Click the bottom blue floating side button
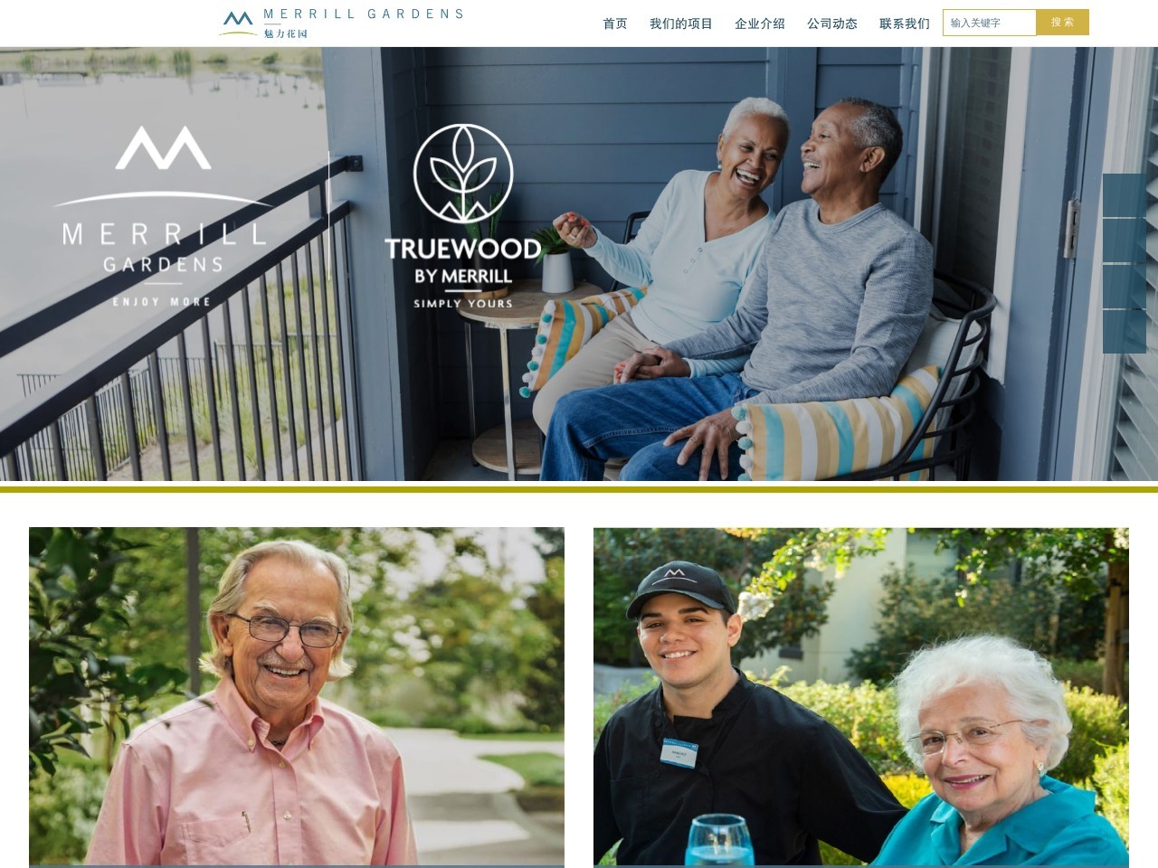This screenshot has height=868, width=1158. [1125, 332]
